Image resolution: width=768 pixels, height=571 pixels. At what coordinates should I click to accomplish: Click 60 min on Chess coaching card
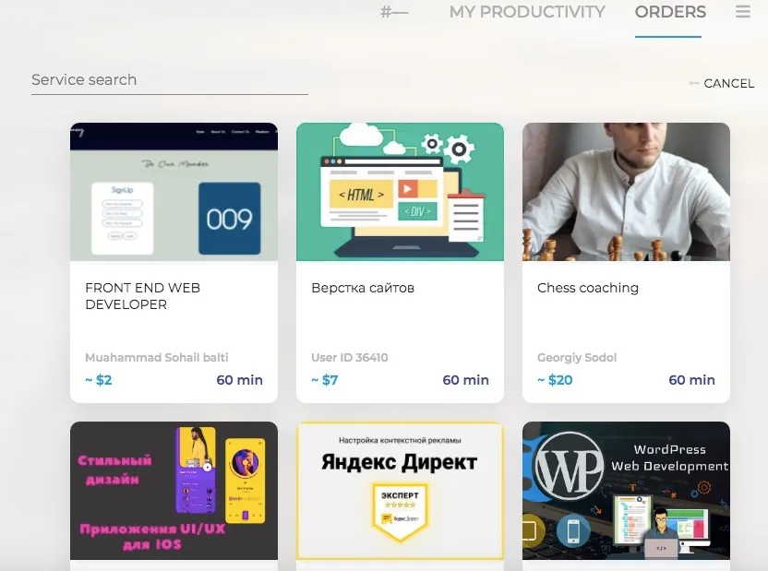691,380
